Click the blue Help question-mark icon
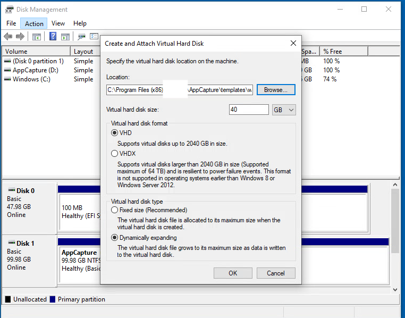405x318 pixels. pos(53,36)
